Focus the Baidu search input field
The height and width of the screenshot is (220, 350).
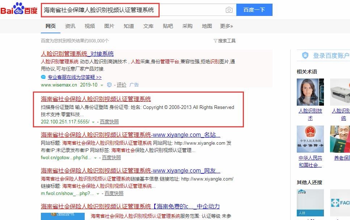tap(138, 10)
